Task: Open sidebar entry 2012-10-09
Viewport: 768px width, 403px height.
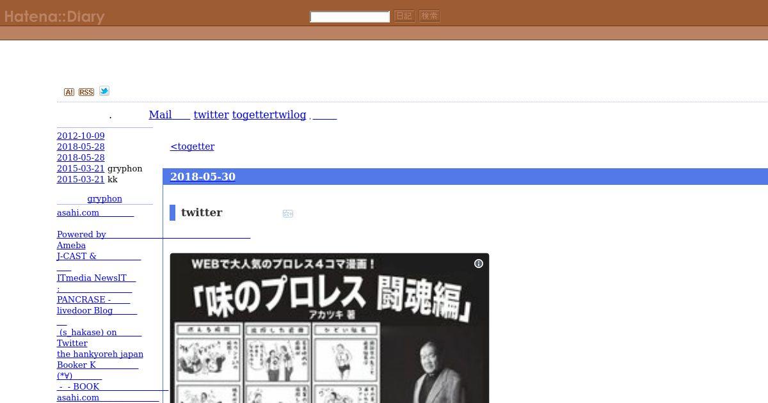Action: click(x=81, y=136)
